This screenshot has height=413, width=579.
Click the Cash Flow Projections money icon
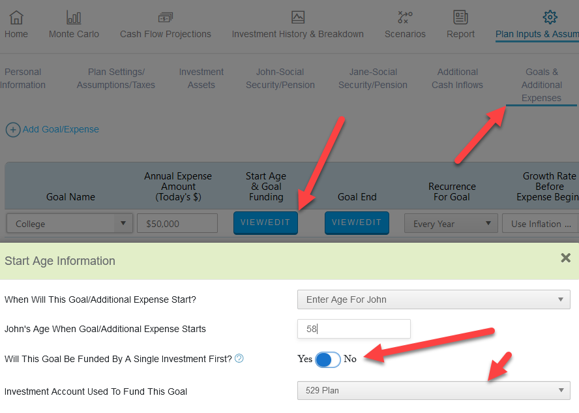pyautogui.click(x=165, y=17)
